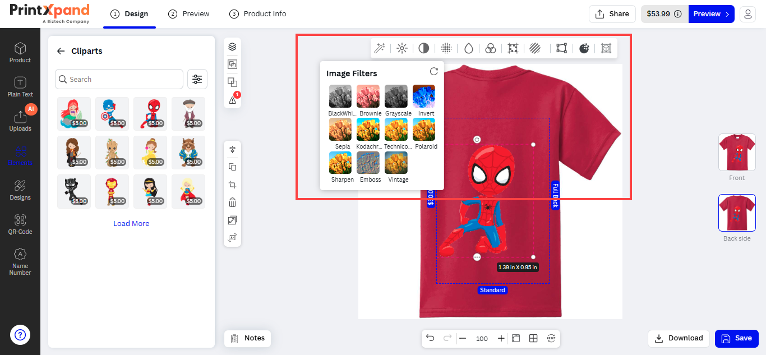This screenshot has height=355, width=766.
Task: Select the Front view thumbnail
Action: [737, 152]
